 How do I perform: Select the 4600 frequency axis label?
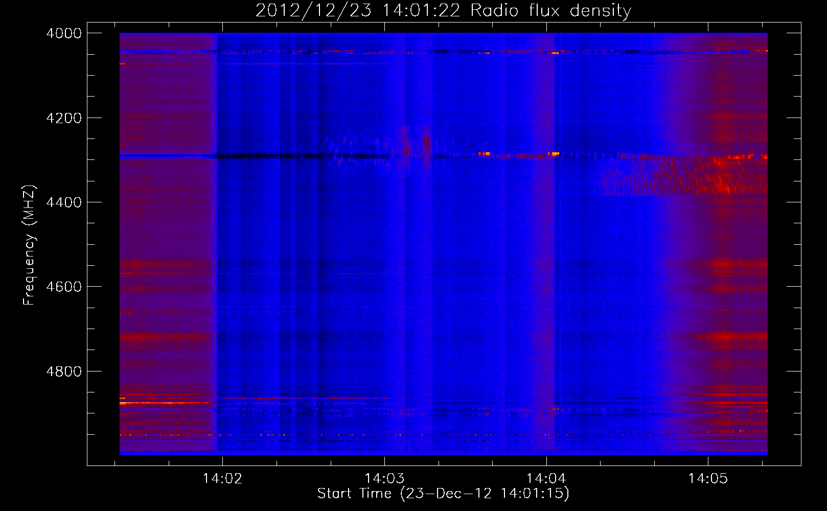(64, 287)
